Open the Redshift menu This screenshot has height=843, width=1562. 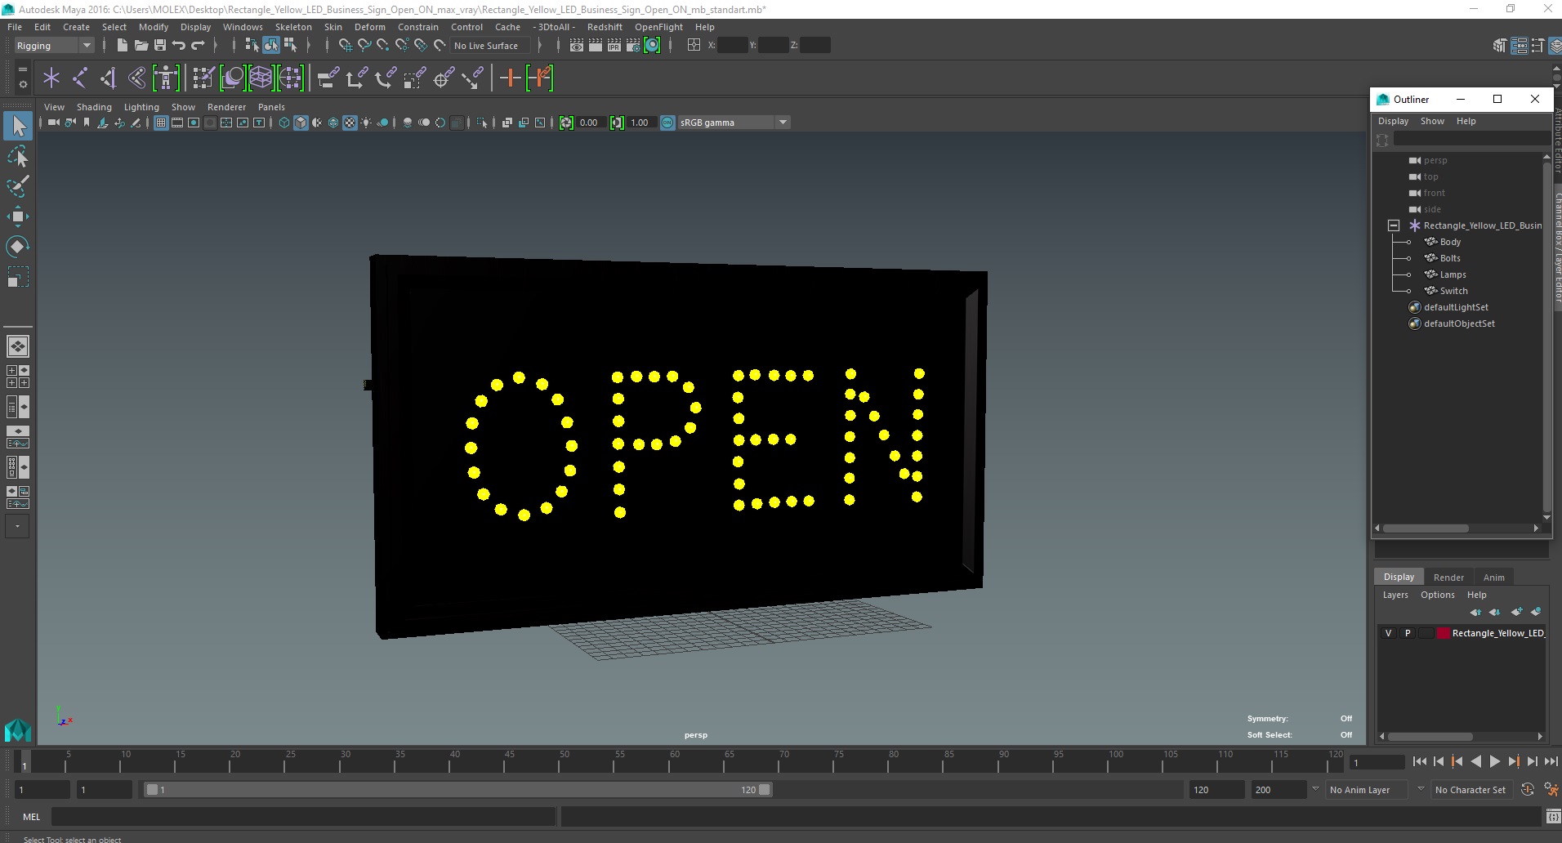click(605, 27)
